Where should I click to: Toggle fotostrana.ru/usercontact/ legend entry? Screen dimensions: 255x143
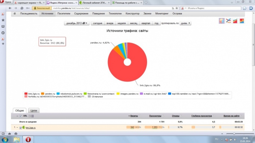pos(99,94)
